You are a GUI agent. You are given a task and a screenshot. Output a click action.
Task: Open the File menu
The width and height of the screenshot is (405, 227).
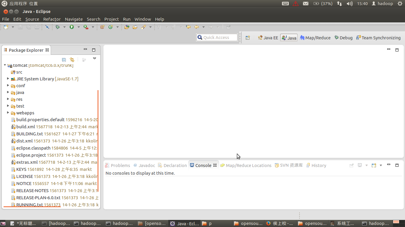coord(6,19)
